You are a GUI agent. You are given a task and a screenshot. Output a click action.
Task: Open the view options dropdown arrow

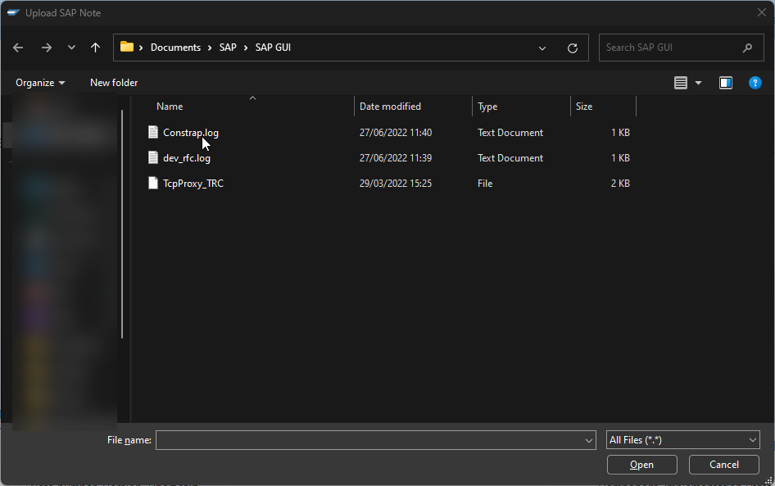click(698, 83)
